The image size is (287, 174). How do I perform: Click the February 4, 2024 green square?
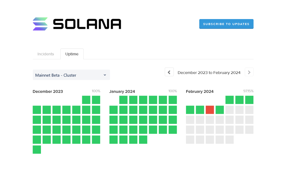point(190,110)
